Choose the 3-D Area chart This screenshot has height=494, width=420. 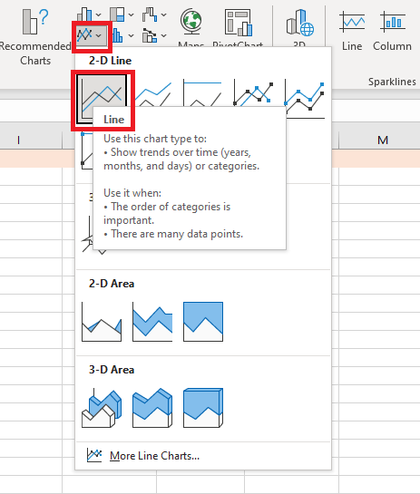tap(102, 408)
